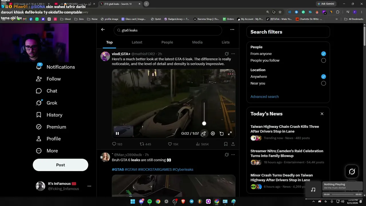Share the viodi GTA+ post

(233, 144)
